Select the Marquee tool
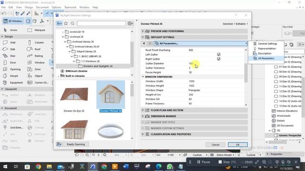This screenshot has width=305, height=171. tap(36, 30)
